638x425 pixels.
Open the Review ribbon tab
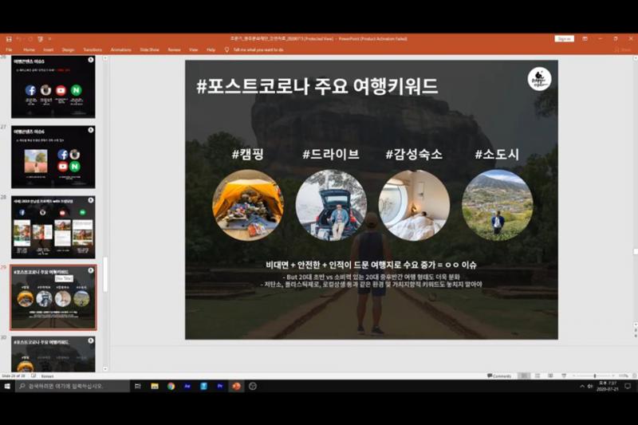pyautogui.click(x=174, y=49)
